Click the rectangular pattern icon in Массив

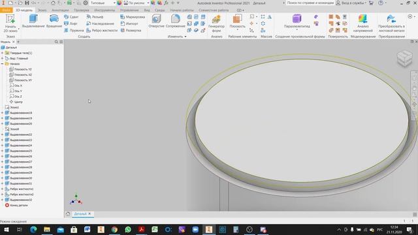(263, 17)
